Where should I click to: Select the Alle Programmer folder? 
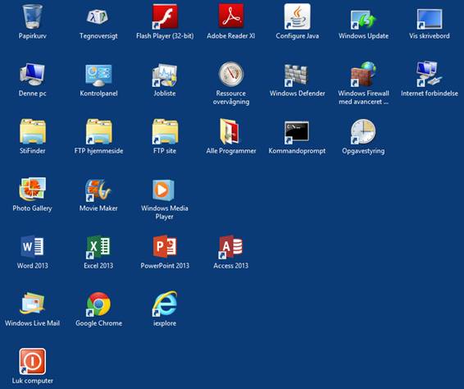[x=229, y=131]
